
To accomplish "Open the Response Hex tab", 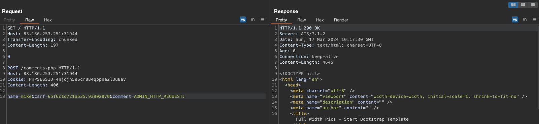I will pyautogui.click(x=320, y=20).
